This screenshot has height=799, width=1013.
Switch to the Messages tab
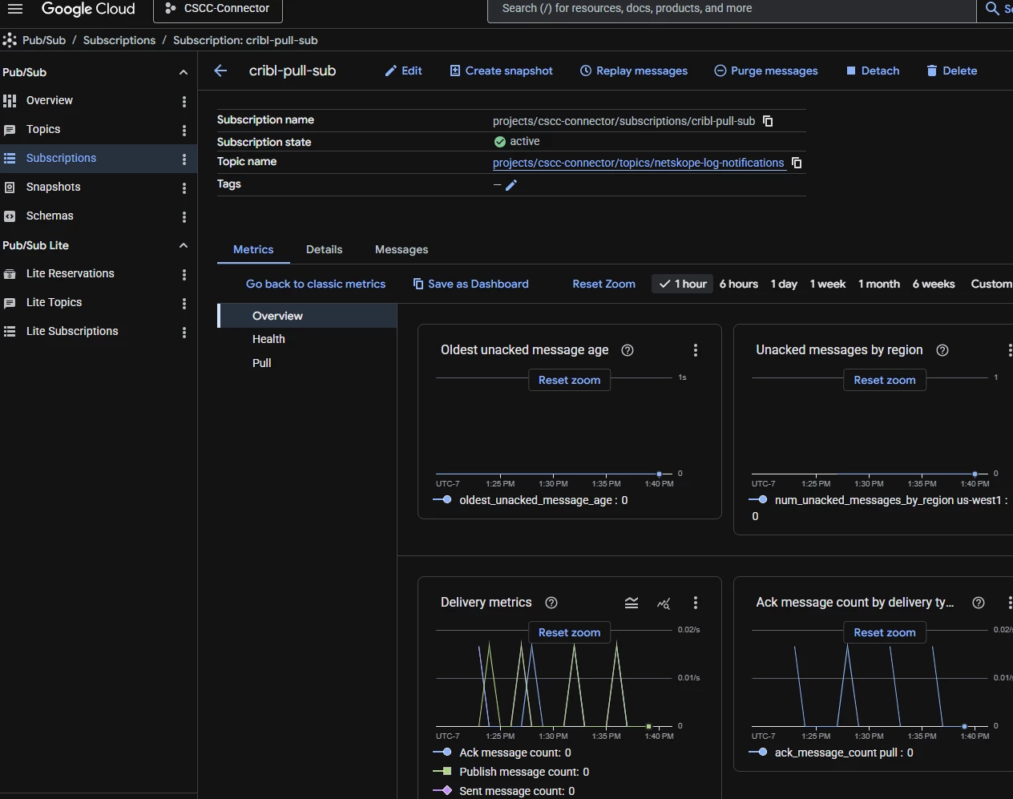pyautogui.click(x=402, y=249)
